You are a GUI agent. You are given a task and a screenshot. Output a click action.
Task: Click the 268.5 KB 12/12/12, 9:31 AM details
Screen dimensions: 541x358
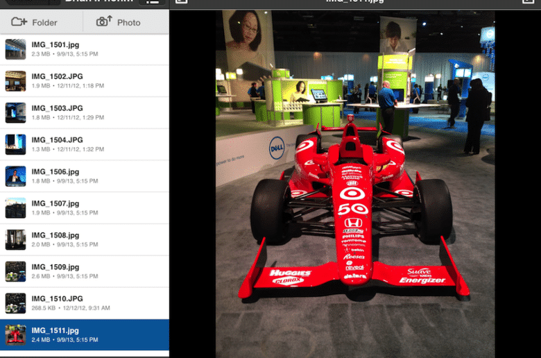click(x=71, y=308)
